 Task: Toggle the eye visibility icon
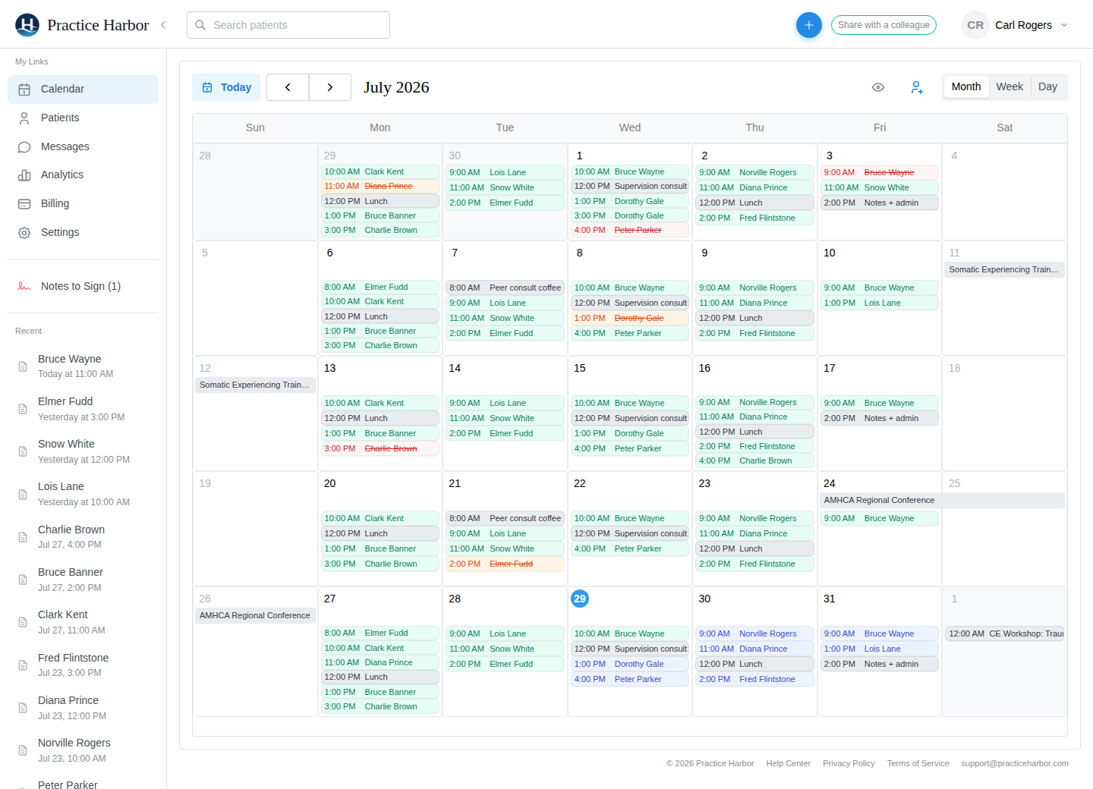878,87
